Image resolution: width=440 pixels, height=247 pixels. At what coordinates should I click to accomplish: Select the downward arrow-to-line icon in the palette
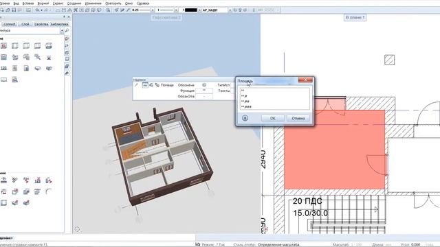tap(49, 57)
